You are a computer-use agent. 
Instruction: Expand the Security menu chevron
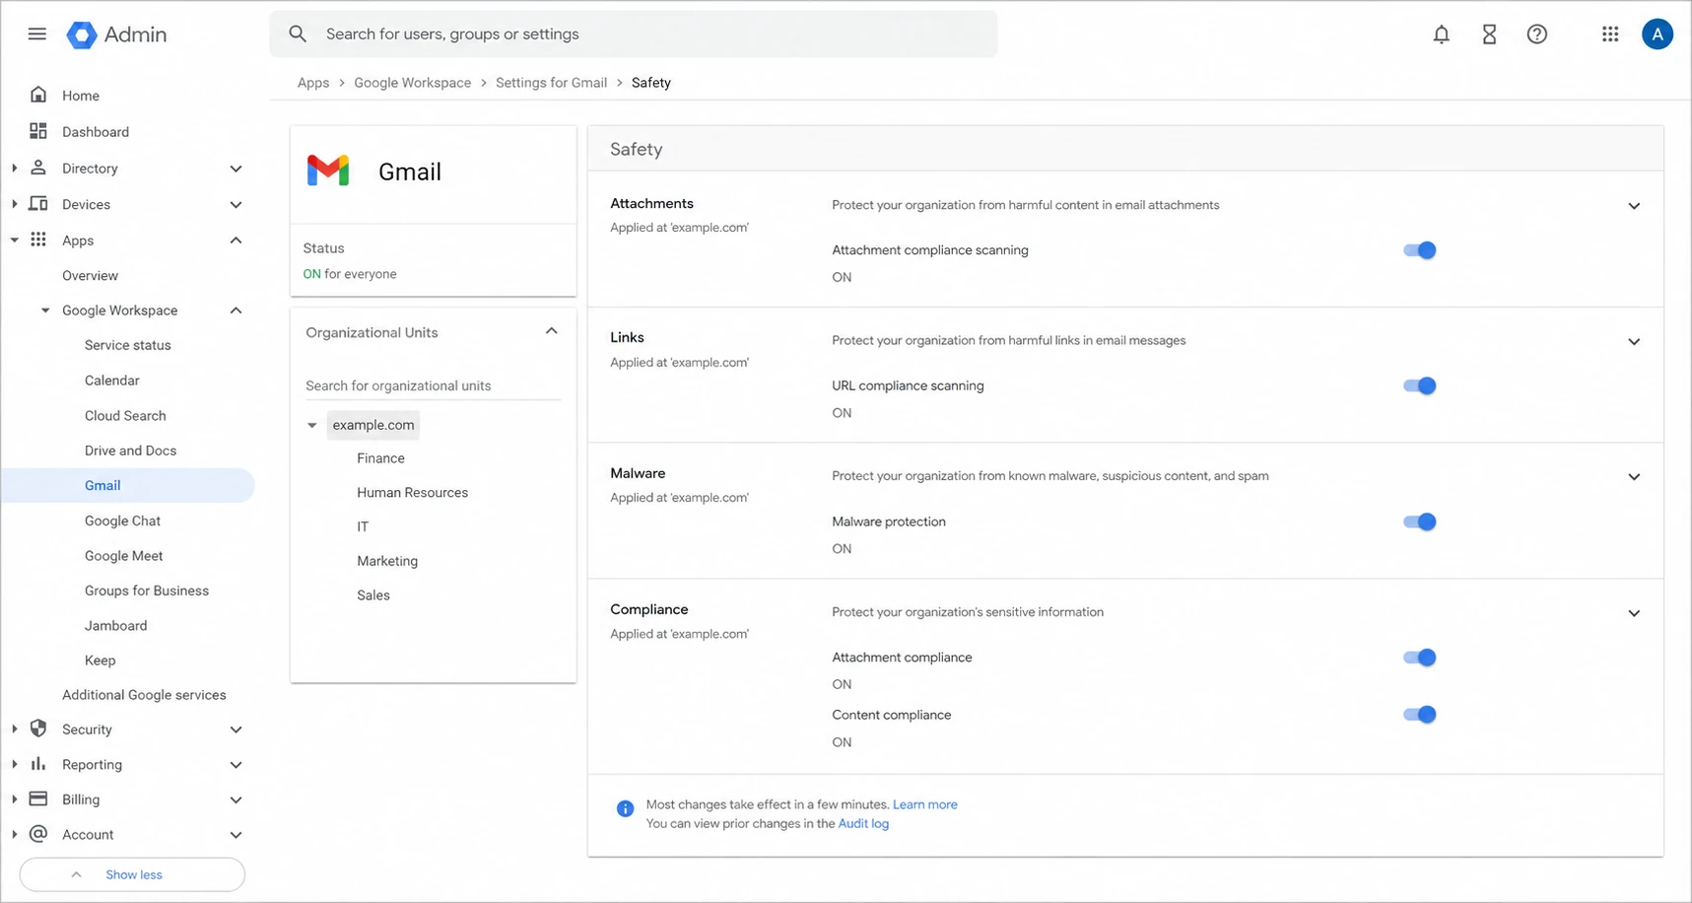click(236, 729)
